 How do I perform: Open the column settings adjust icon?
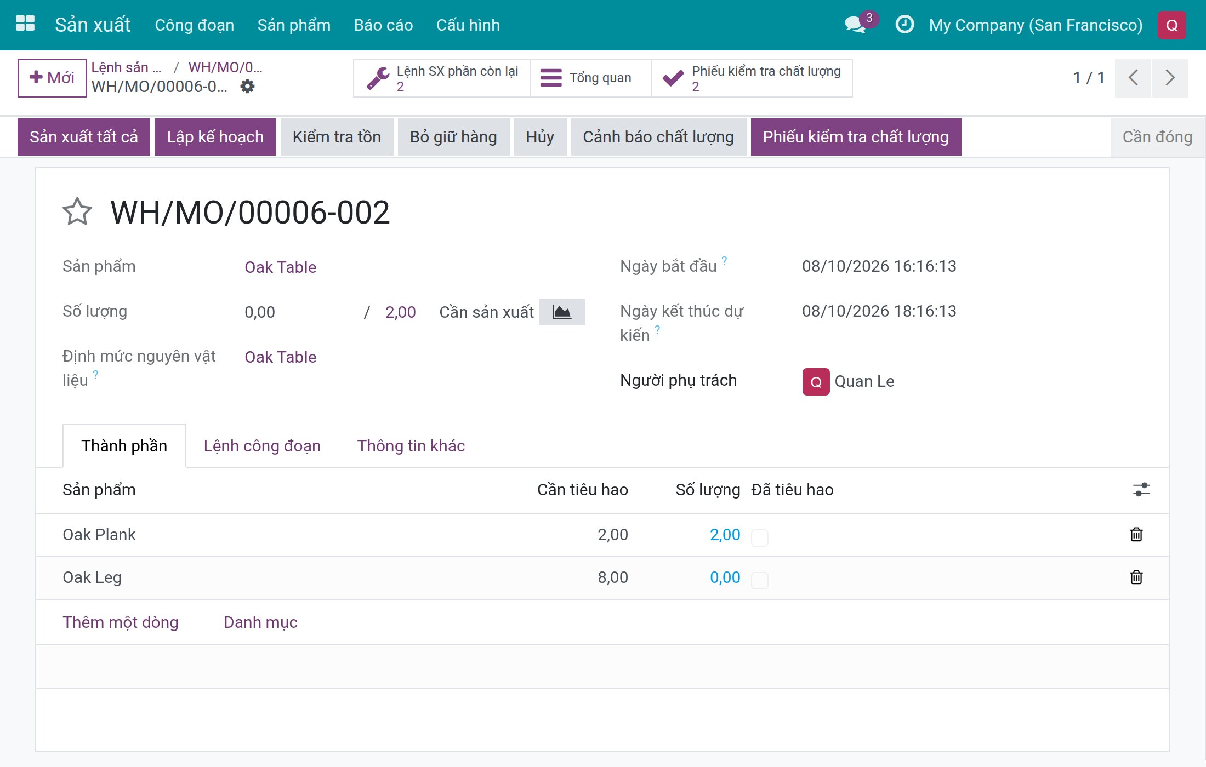1141,489
